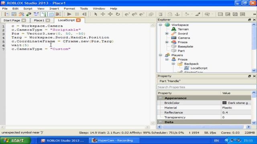257x144 pixels.
Task: Click the Play button in the toolbar
Action: pos(69,14)
